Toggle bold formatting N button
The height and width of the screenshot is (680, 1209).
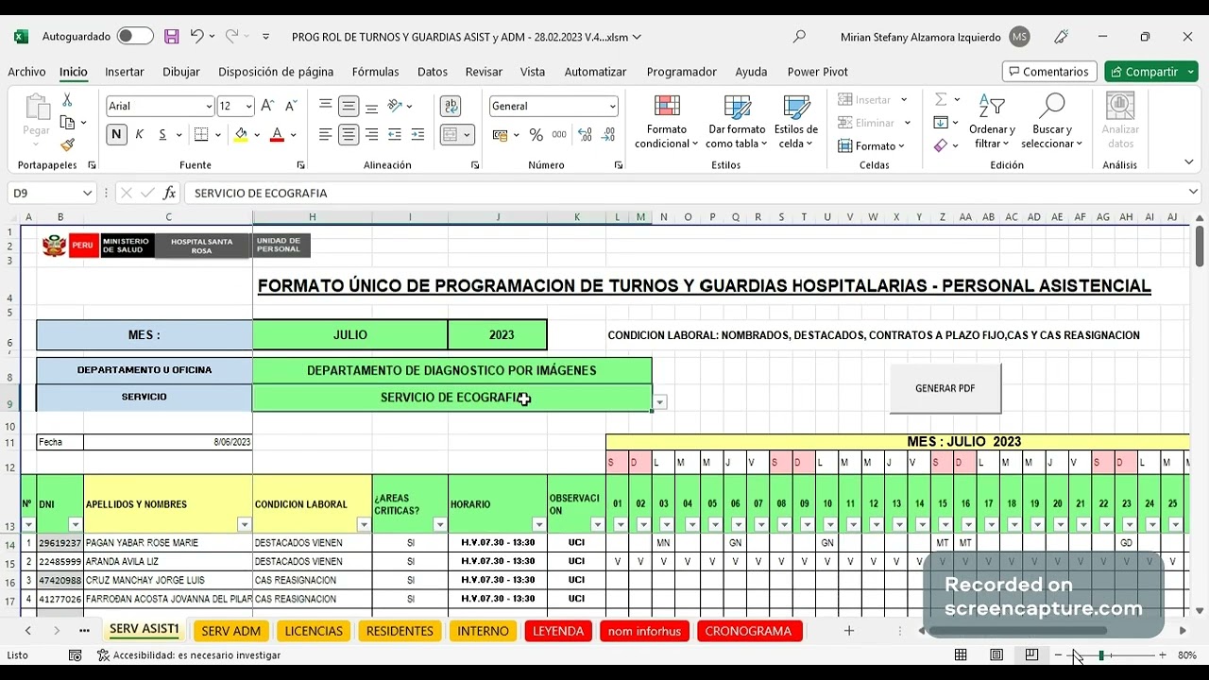click(116, 135)
